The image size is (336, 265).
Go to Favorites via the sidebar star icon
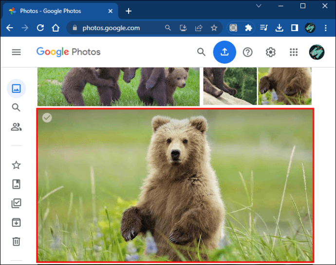point(16,165)
